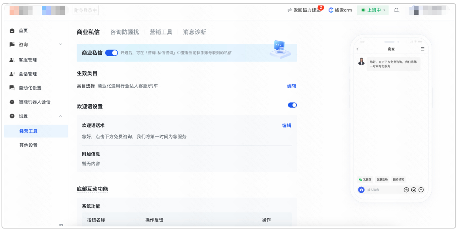Edit the 欢迎语话术 welcome message
458x230 pixels.
coord(286,125)
